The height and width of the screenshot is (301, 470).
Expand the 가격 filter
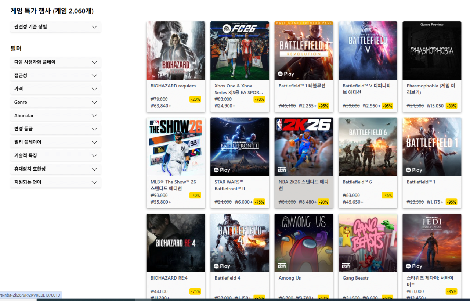pos(56,89)
